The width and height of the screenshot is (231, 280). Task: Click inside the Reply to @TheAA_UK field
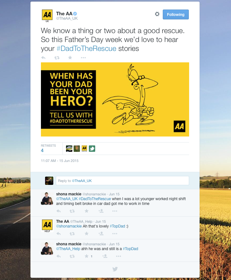(122, 181)
